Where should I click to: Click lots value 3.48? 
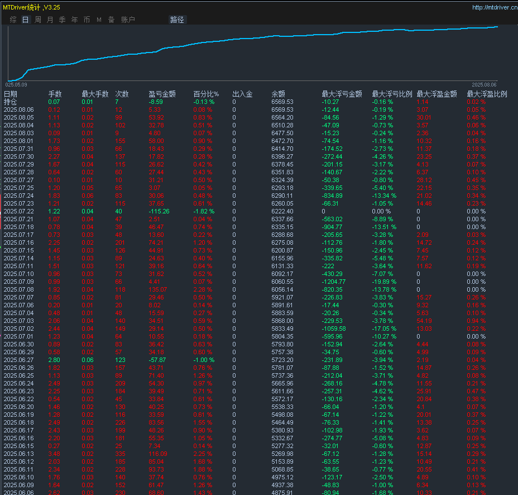pos(54,454)
